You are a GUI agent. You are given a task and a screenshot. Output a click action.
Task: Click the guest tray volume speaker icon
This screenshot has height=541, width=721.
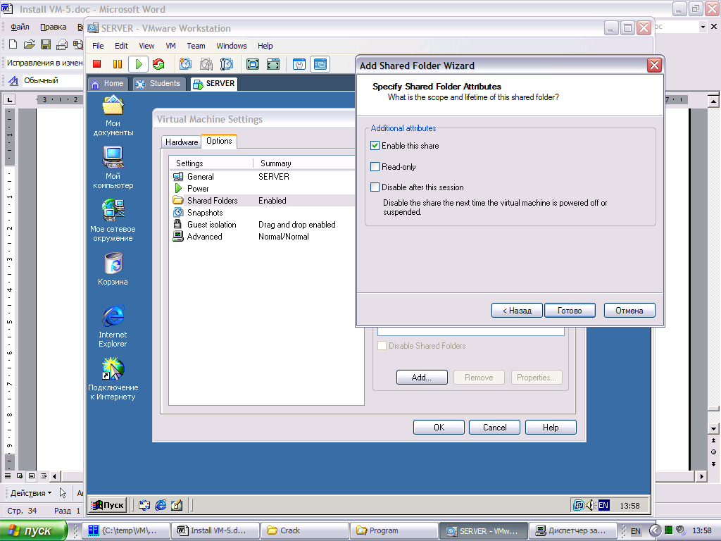point(591,505)
